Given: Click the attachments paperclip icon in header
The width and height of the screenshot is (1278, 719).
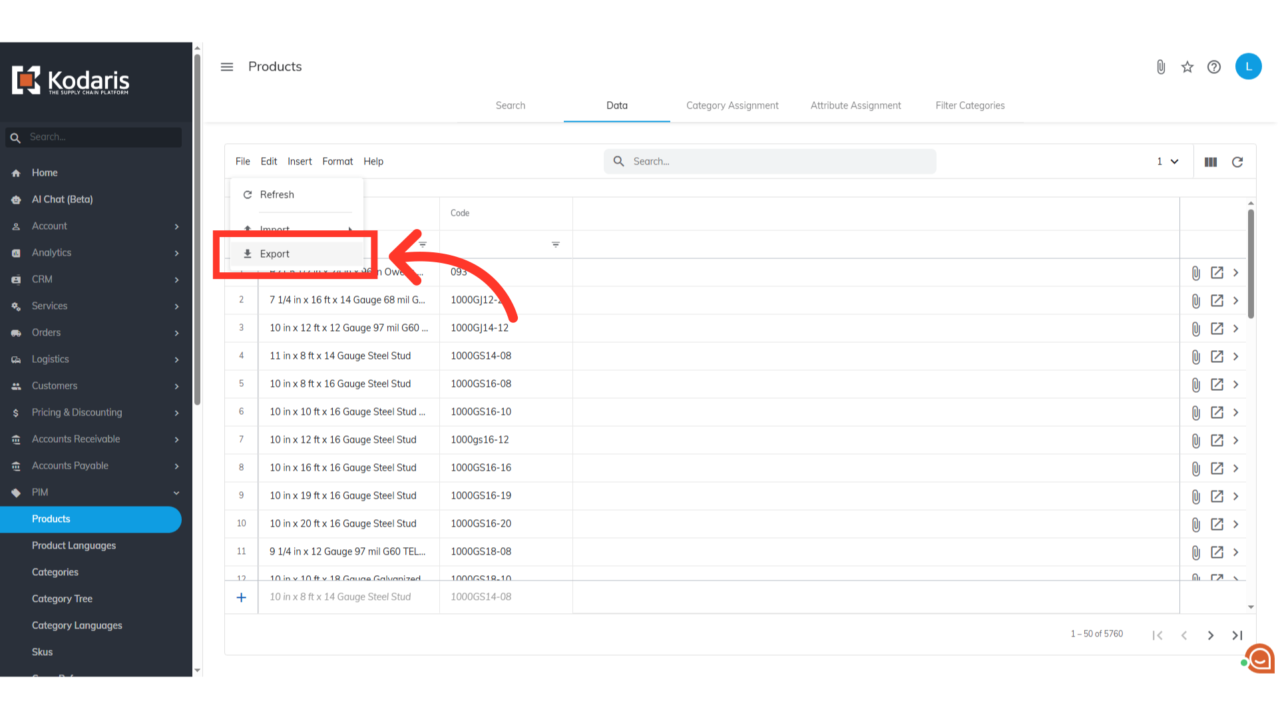Looking at the screenshot, I should 1161,67.
